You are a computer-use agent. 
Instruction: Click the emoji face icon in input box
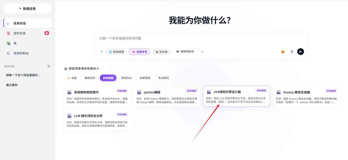pyautogui.click(x=283, y=52)
